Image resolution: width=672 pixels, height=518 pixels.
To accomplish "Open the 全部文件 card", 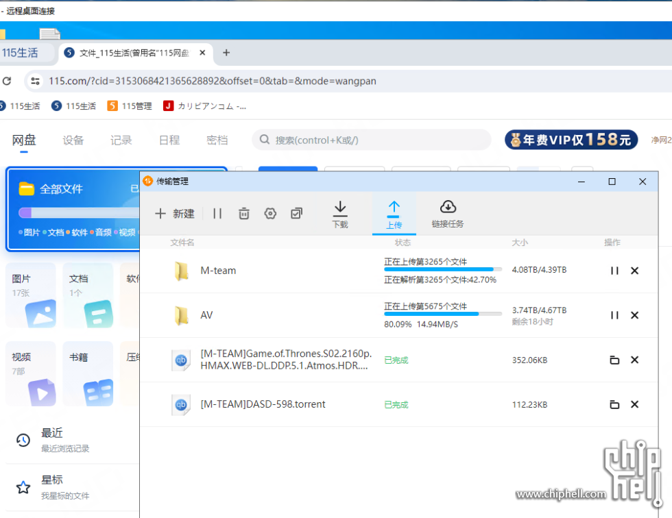I will pyautogui.click(x=73, y=209).
